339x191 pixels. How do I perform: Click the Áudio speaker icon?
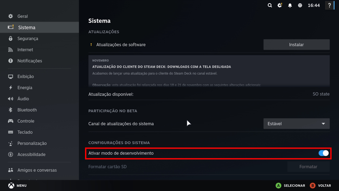point(10,99)
